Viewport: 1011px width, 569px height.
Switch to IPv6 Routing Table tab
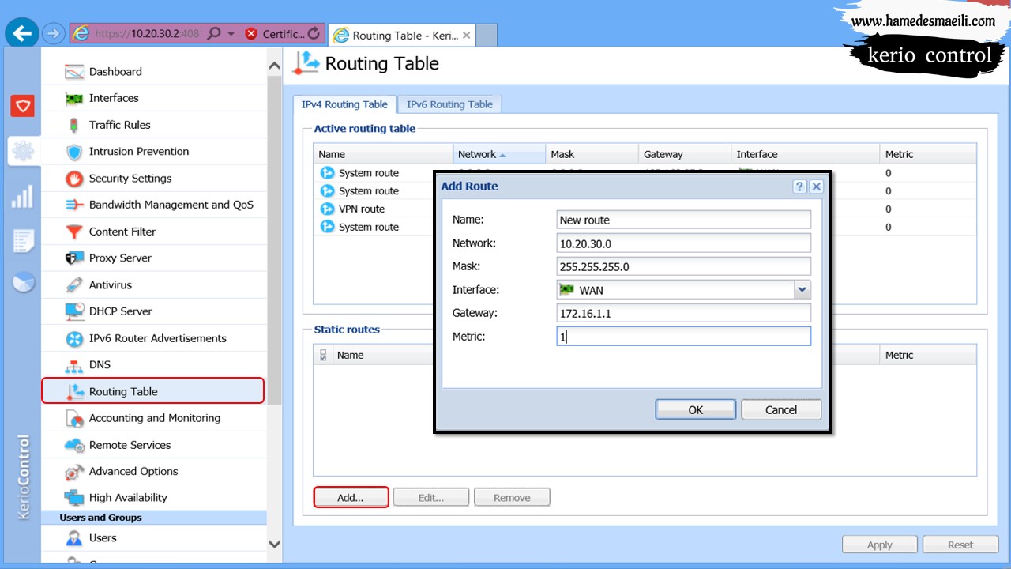[x=449, y=104]
